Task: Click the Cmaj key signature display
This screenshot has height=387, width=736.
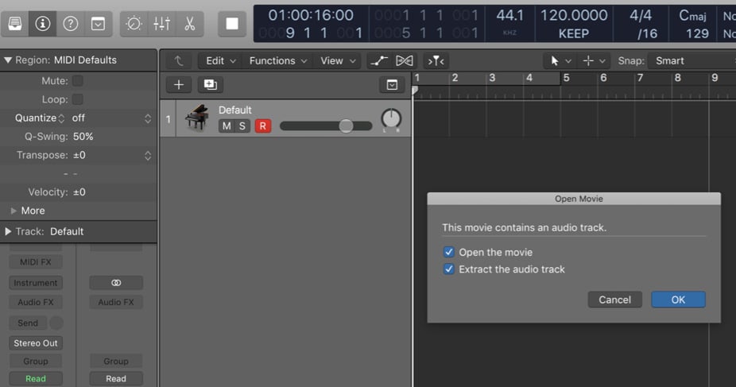Action: [x=692, y=16]
